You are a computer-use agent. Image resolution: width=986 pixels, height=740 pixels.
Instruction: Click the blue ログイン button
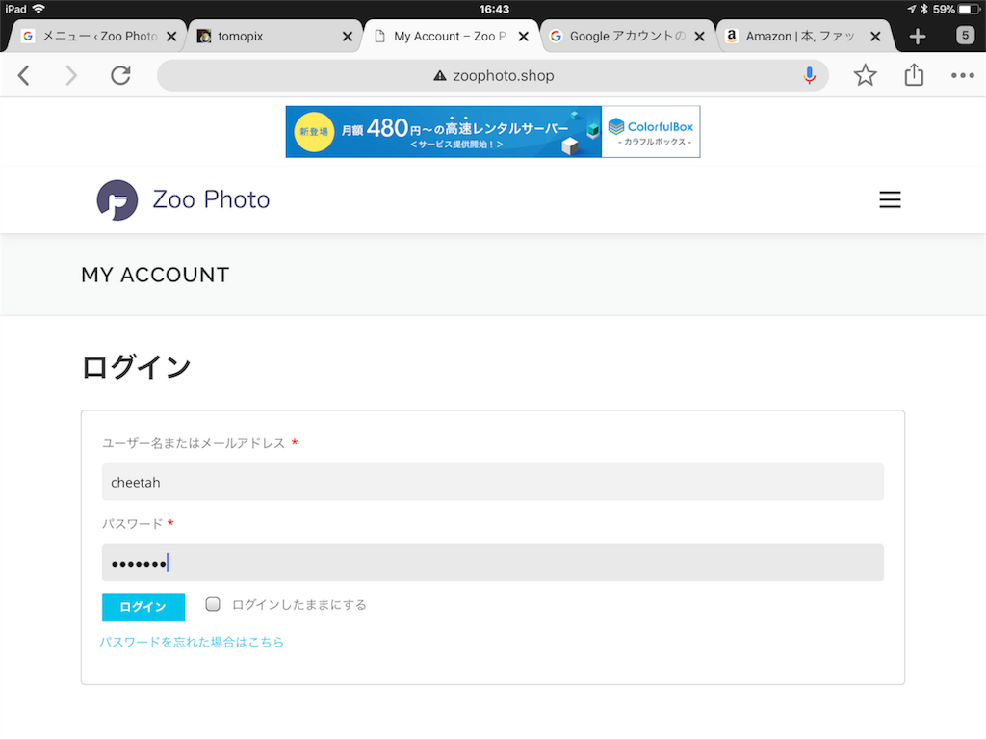(x=143, y=607)
